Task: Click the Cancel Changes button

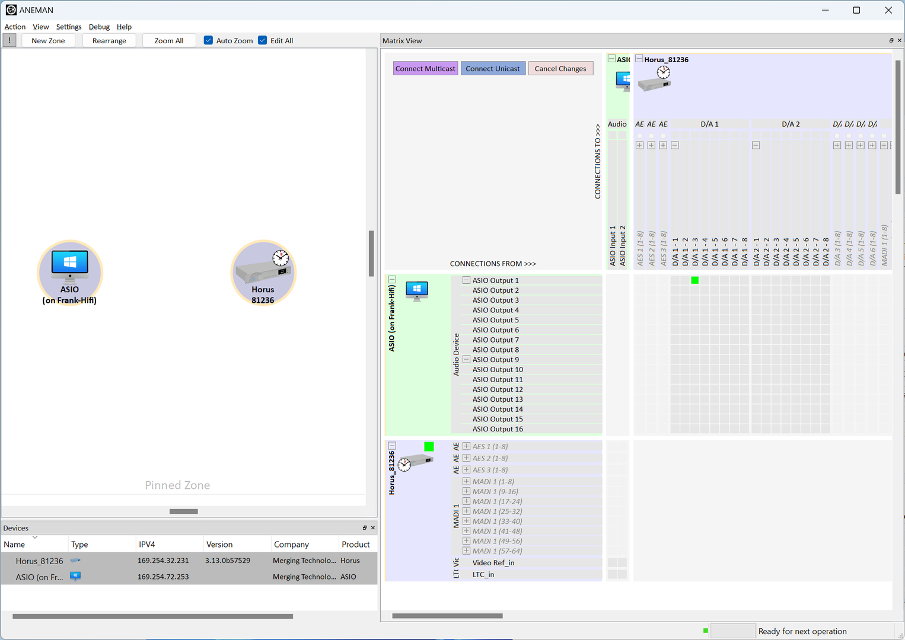Action: point(560,69)
